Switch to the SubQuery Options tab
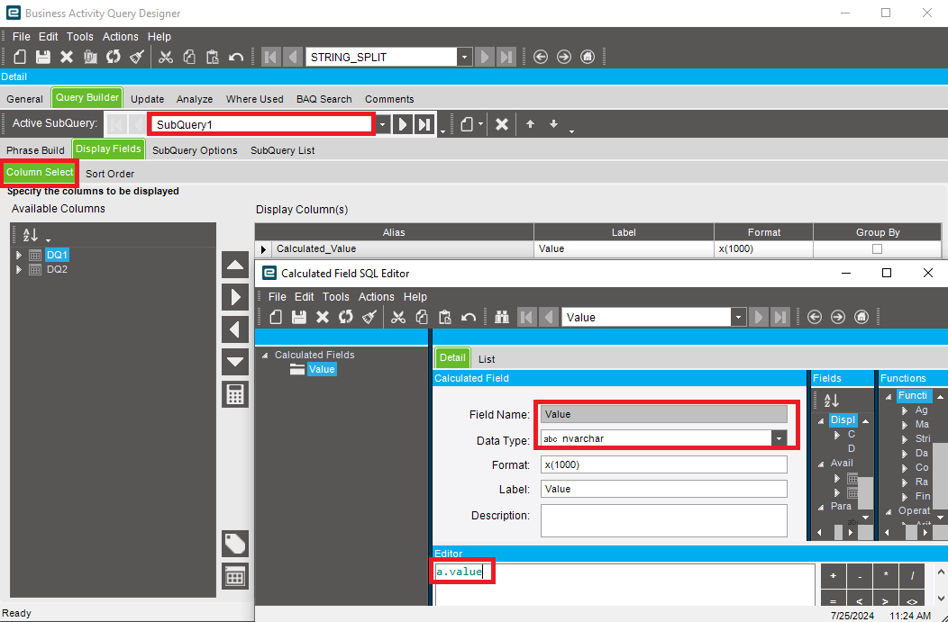Viewport: 948px width, 622px height. [195, 150]
